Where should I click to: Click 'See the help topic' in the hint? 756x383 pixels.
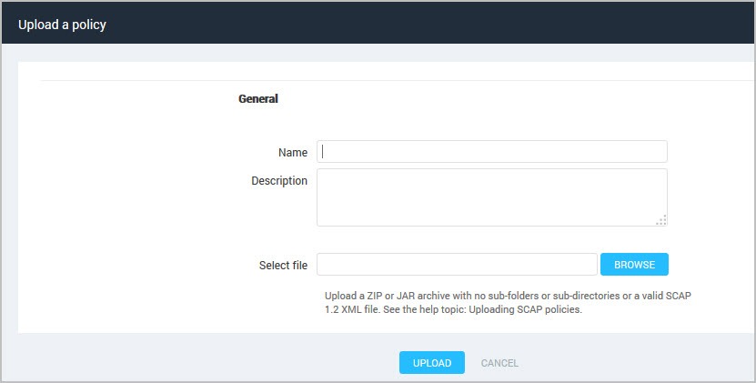click(424, 309)
